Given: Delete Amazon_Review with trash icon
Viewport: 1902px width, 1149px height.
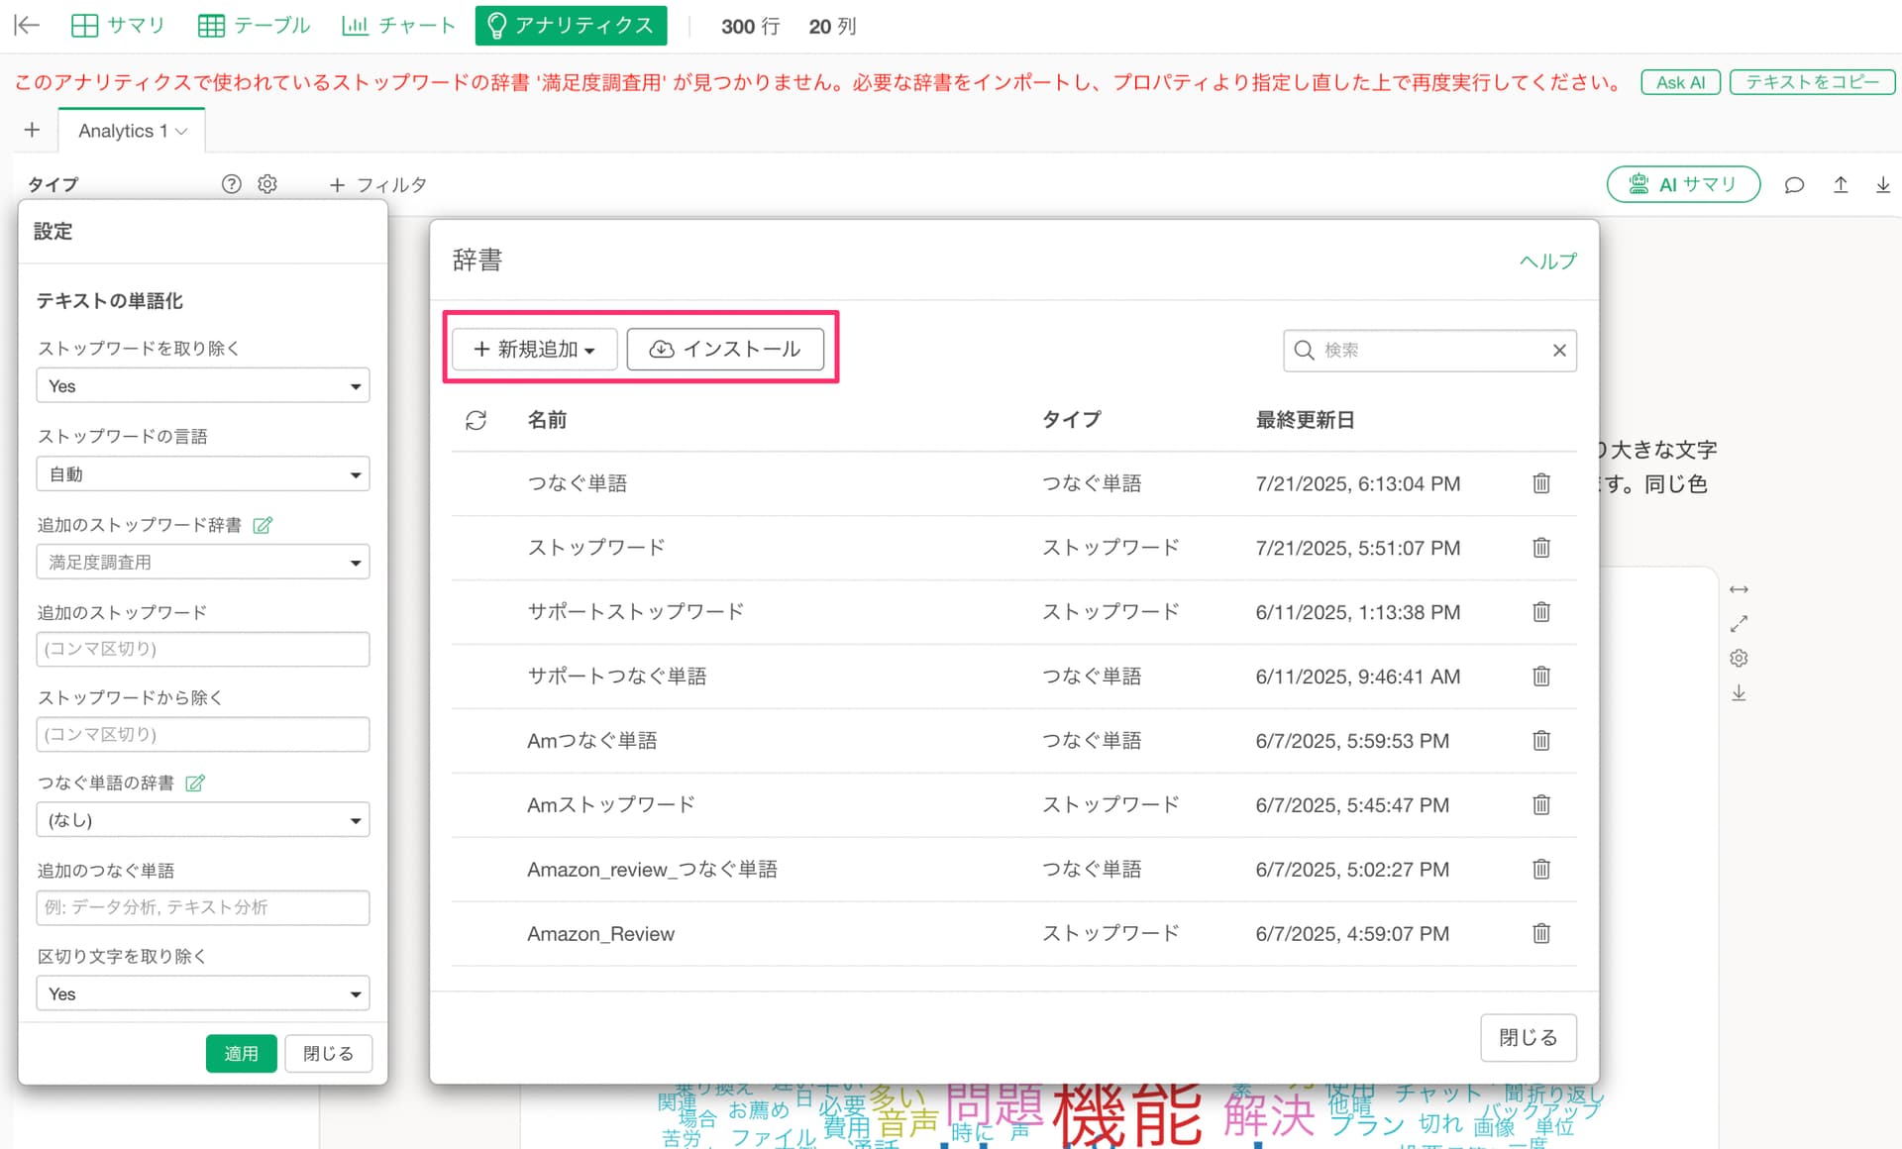Looking at the screenshot, I should coord(1541,933).
